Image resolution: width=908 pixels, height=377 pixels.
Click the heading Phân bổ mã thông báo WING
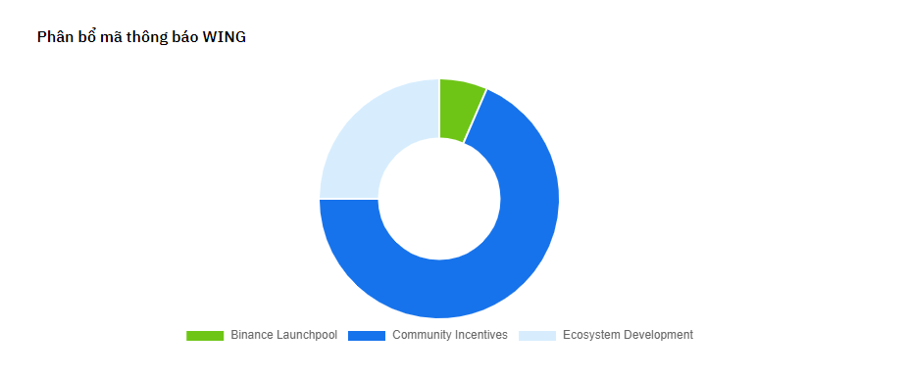(x=142, y=37)
